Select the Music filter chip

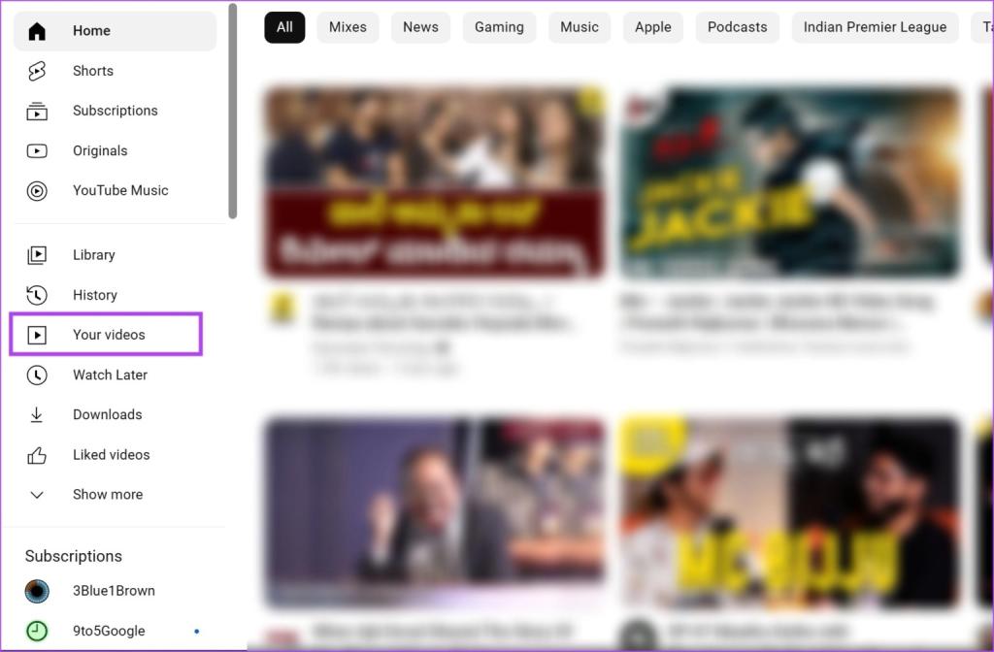coord(580,27)
